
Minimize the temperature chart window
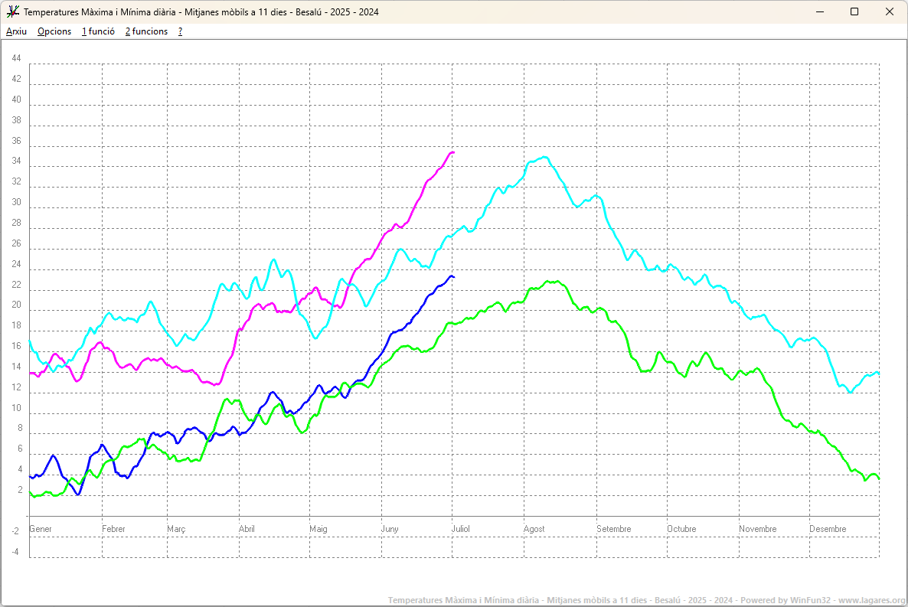click(820, 11)
